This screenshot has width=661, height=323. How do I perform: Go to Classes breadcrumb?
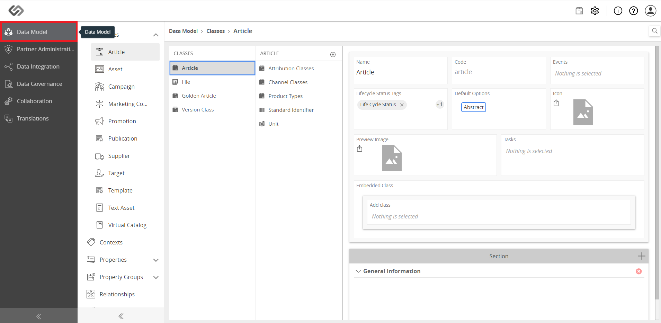[x=215, y=31]
